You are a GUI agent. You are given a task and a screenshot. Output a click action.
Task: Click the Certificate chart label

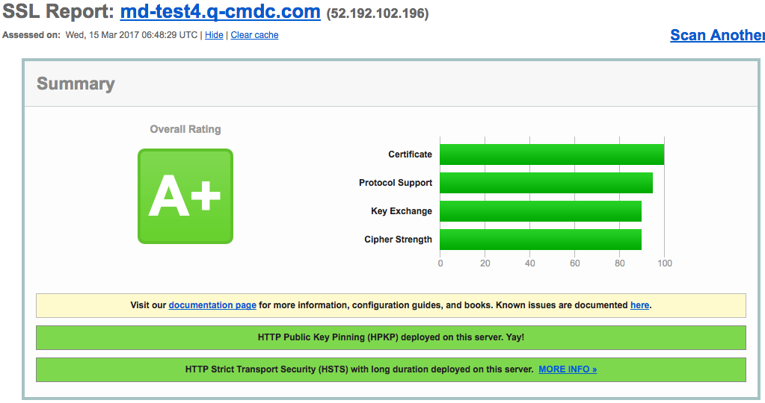coord(410,154)
